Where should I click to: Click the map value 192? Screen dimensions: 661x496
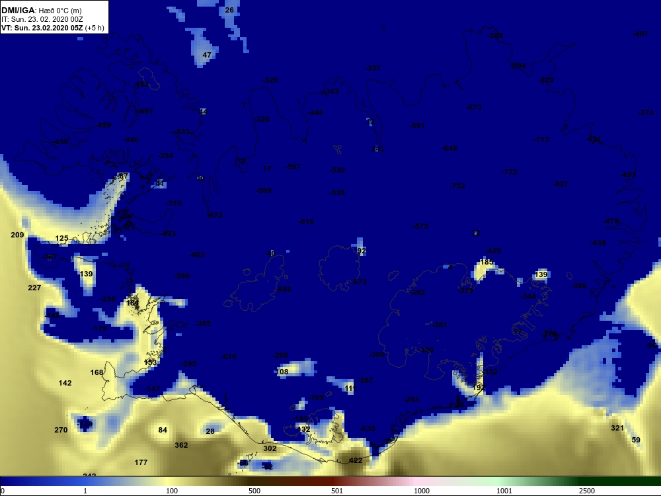(479, 388)
